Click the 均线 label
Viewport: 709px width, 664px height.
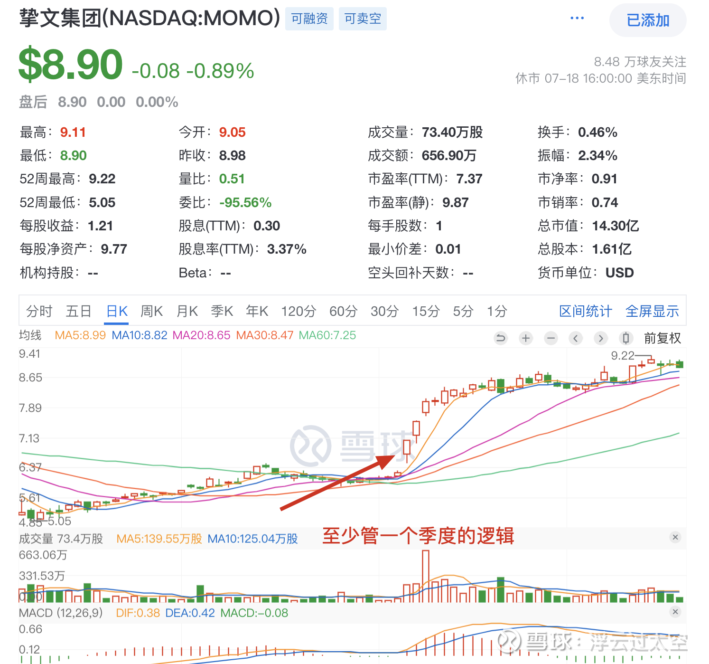coord(30,335)
